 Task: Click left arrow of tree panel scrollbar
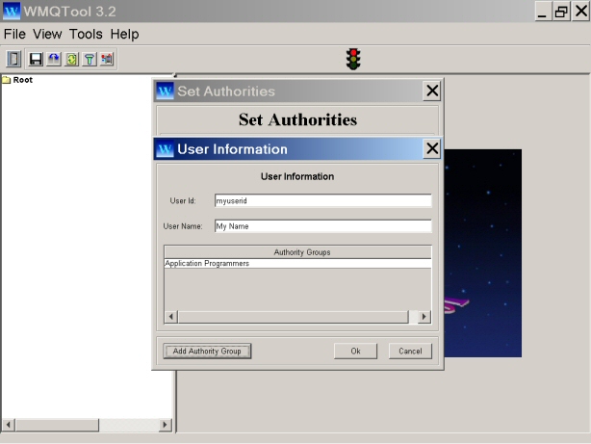9,425
